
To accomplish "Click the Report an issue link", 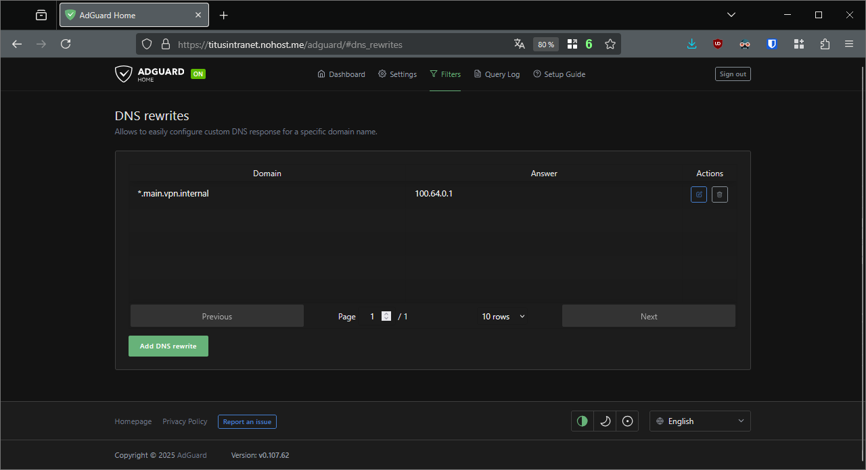I will tap(247, 422).
